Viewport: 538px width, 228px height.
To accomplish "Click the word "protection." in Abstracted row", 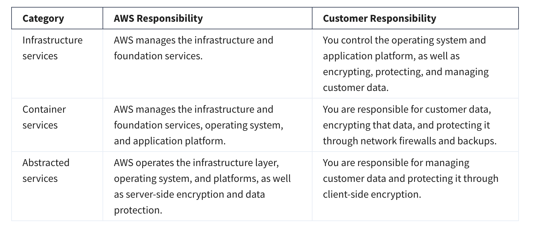I will coord(138,210).
